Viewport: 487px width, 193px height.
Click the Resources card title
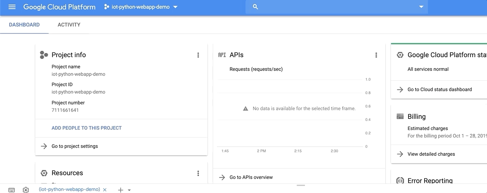(67, 173)
